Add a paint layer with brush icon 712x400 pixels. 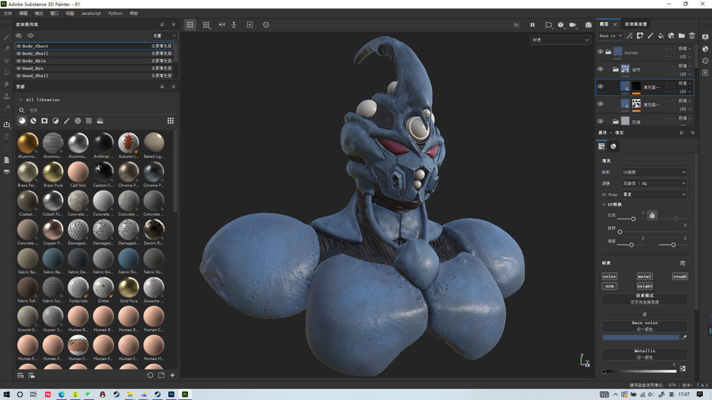651,36
